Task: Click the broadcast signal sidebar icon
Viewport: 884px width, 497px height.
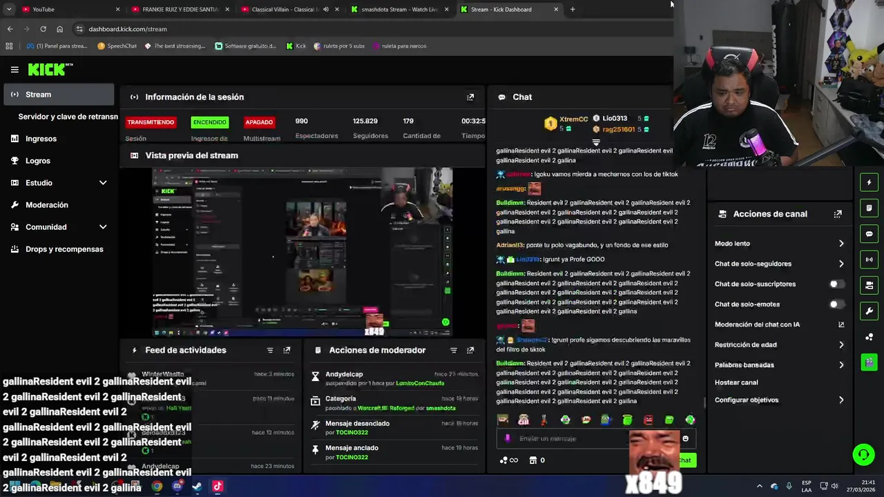Action: pyautogui.click(x=869, y=260)
